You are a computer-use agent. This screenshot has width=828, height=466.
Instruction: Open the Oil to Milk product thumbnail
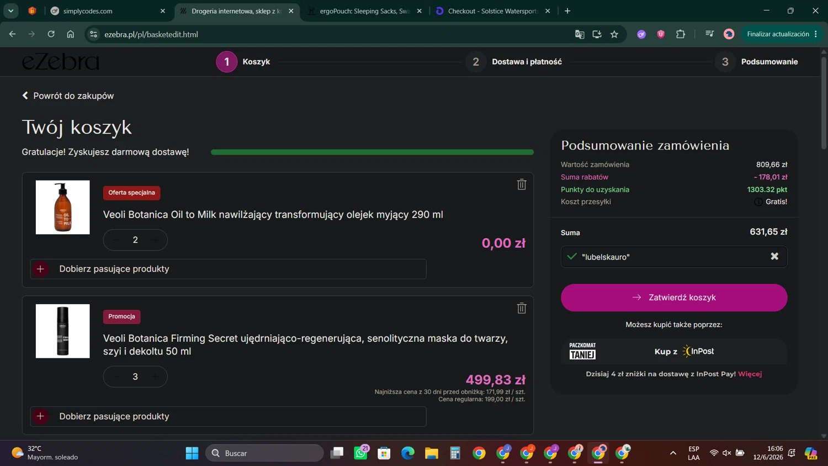(x=63, y=208)
